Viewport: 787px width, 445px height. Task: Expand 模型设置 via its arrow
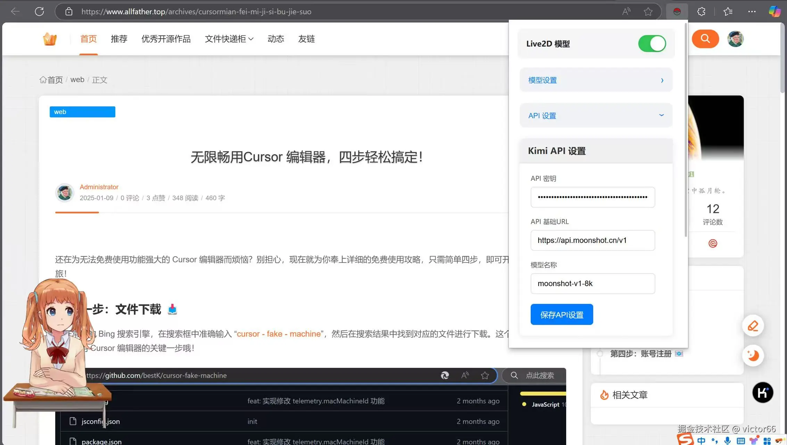coord(662,80)
